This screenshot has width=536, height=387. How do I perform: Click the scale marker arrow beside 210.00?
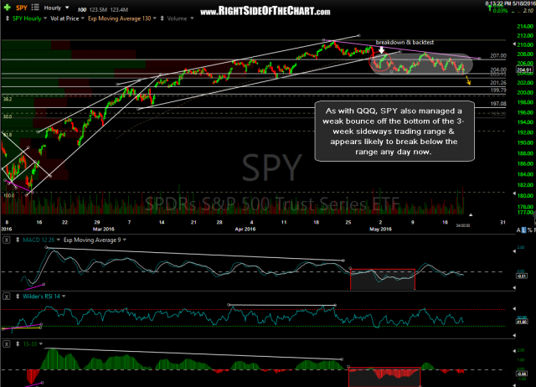[x=514, y=44]
